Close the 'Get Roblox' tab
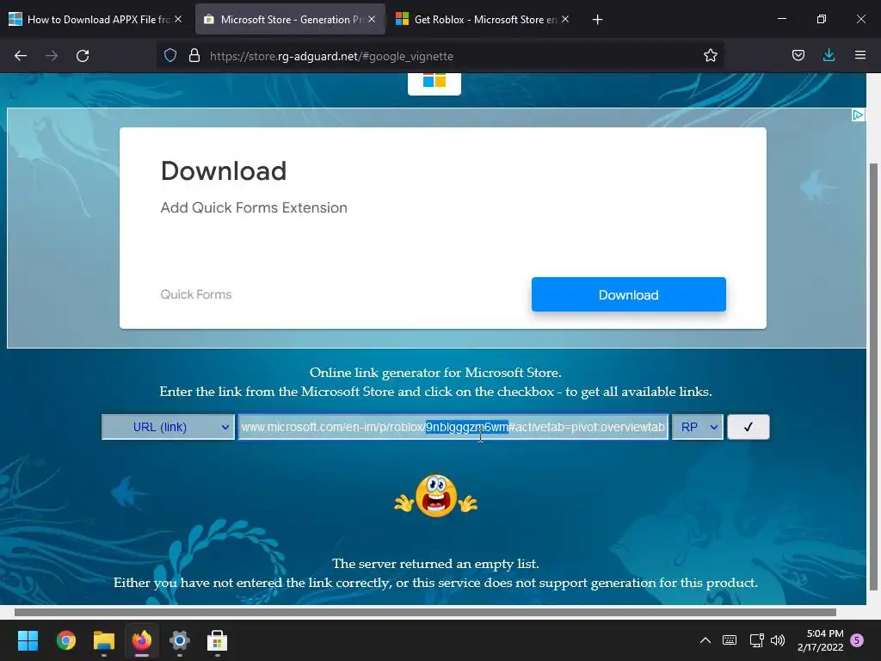 (565, 19)
